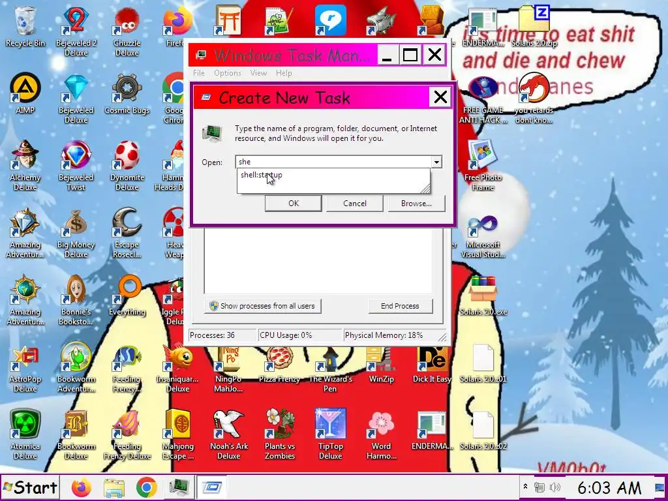This screenshot has height=501, width=668.
Task: Click Show processes from all users
Action: (262, 306)
